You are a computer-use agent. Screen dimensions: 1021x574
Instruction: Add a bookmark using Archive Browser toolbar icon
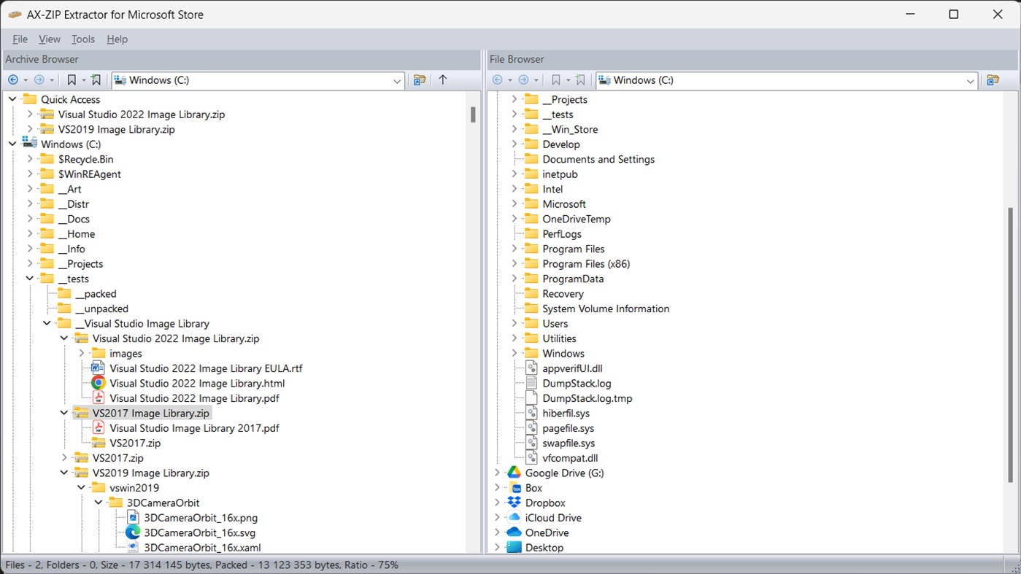coord(96,80)
